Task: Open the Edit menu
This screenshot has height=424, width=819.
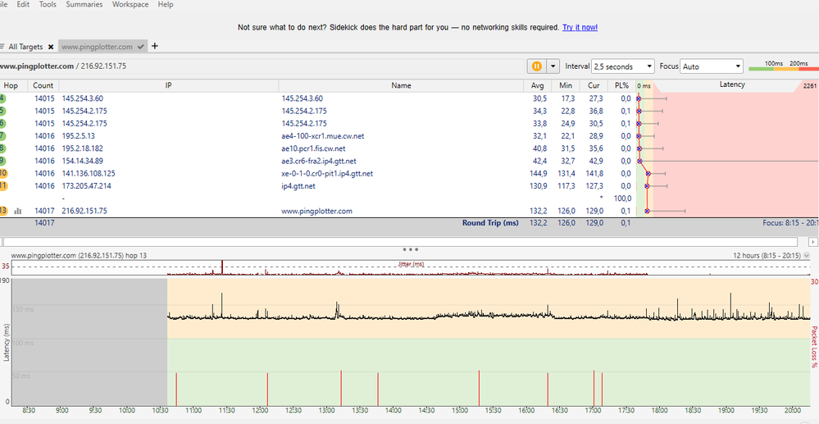Action: coord(23,4)
